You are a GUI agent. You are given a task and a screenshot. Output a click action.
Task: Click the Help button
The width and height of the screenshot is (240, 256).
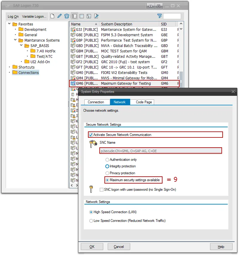pos(221,246)
